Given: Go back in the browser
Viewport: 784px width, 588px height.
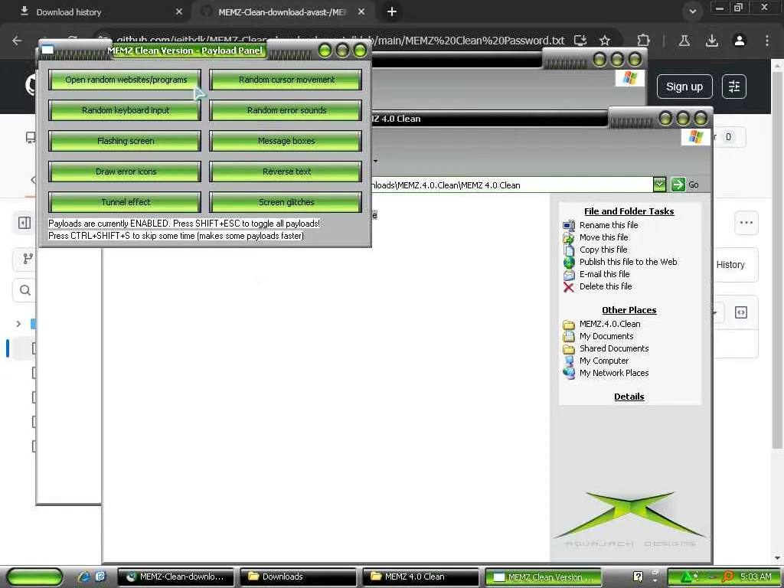Looking at the screenshot, I should (x=17, y=41).
